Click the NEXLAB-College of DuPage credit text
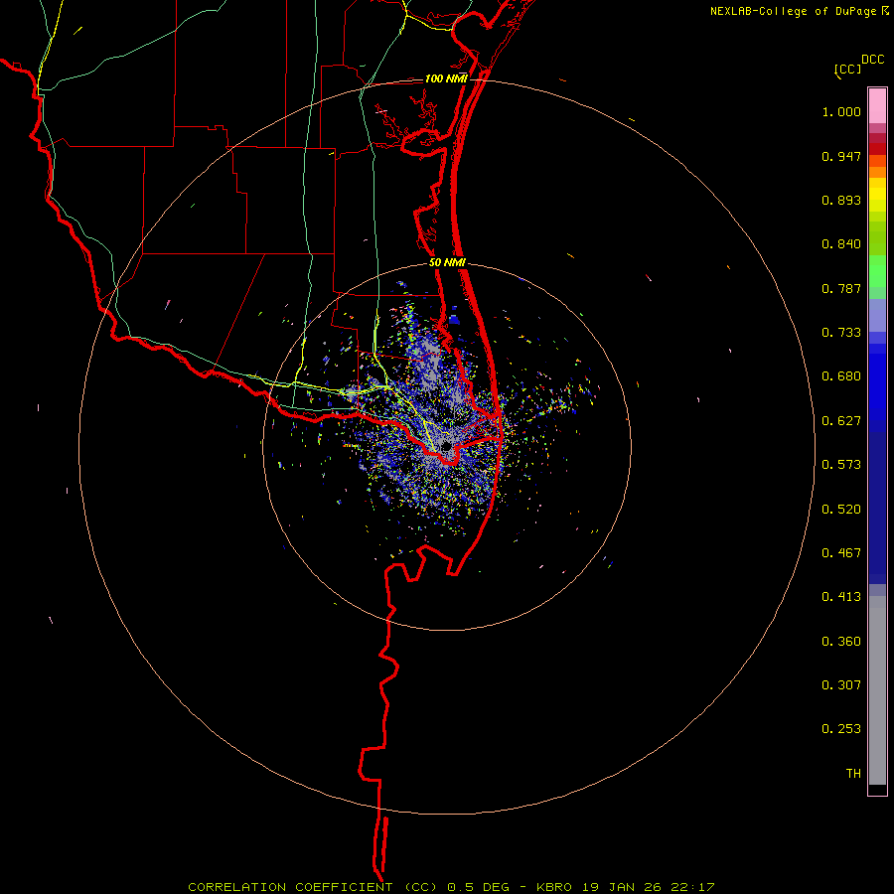894x894 pixels. point(793,11)
